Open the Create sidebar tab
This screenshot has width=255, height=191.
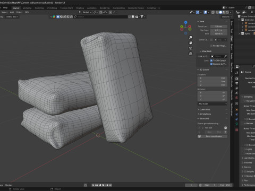[x=232, y=56]
